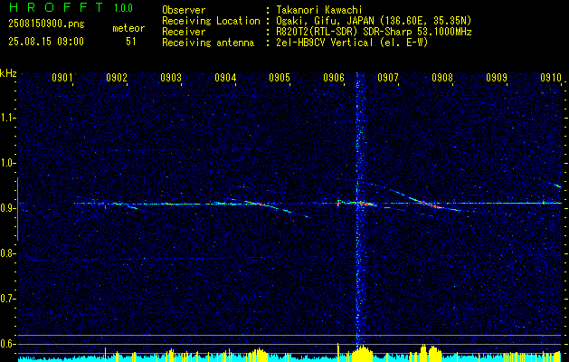Click the Receiving antenna label
The width and height of the screenshot is (569, 362).
208,43
